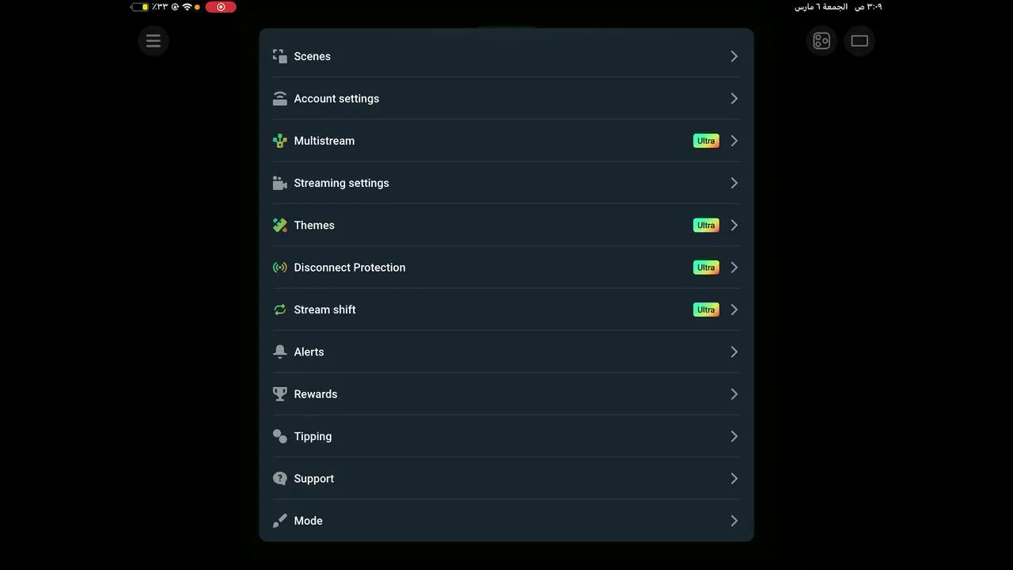Expand the Alerts row chevron
Screen dimensions: 1013x570
(734, 352)
